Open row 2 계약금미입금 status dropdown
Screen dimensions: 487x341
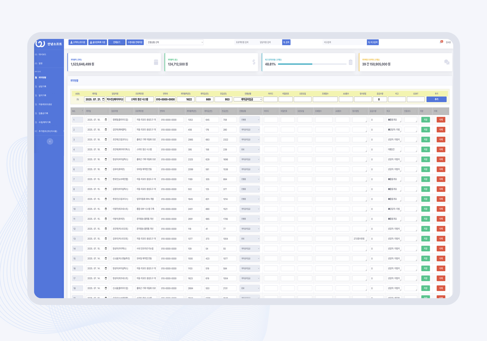point(250,130)
